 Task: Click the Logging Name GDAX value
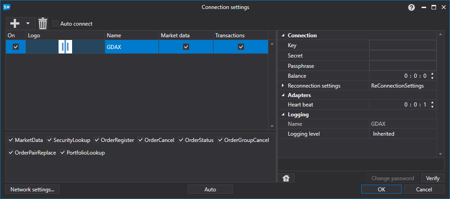(378, 124)
